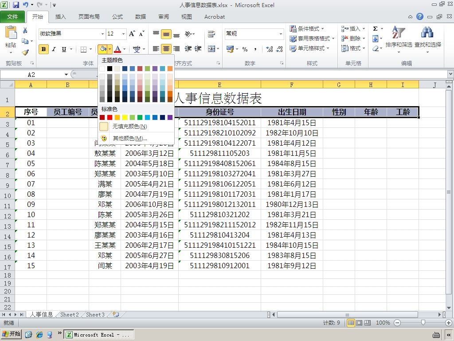Switch to the 页面布局 tab
The height and width of the screenshot is (341, 454).
pos(89,17)
